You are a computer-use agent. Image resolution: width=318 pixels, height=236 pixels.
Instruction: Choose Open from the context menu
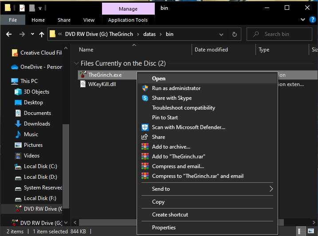[x=207, y=79]
